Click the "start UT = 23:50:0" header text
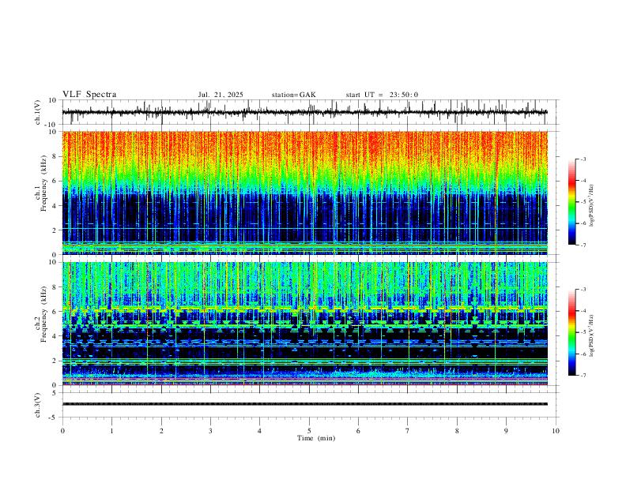The width and height of the screenshot is (626, 483). point(382,95)
